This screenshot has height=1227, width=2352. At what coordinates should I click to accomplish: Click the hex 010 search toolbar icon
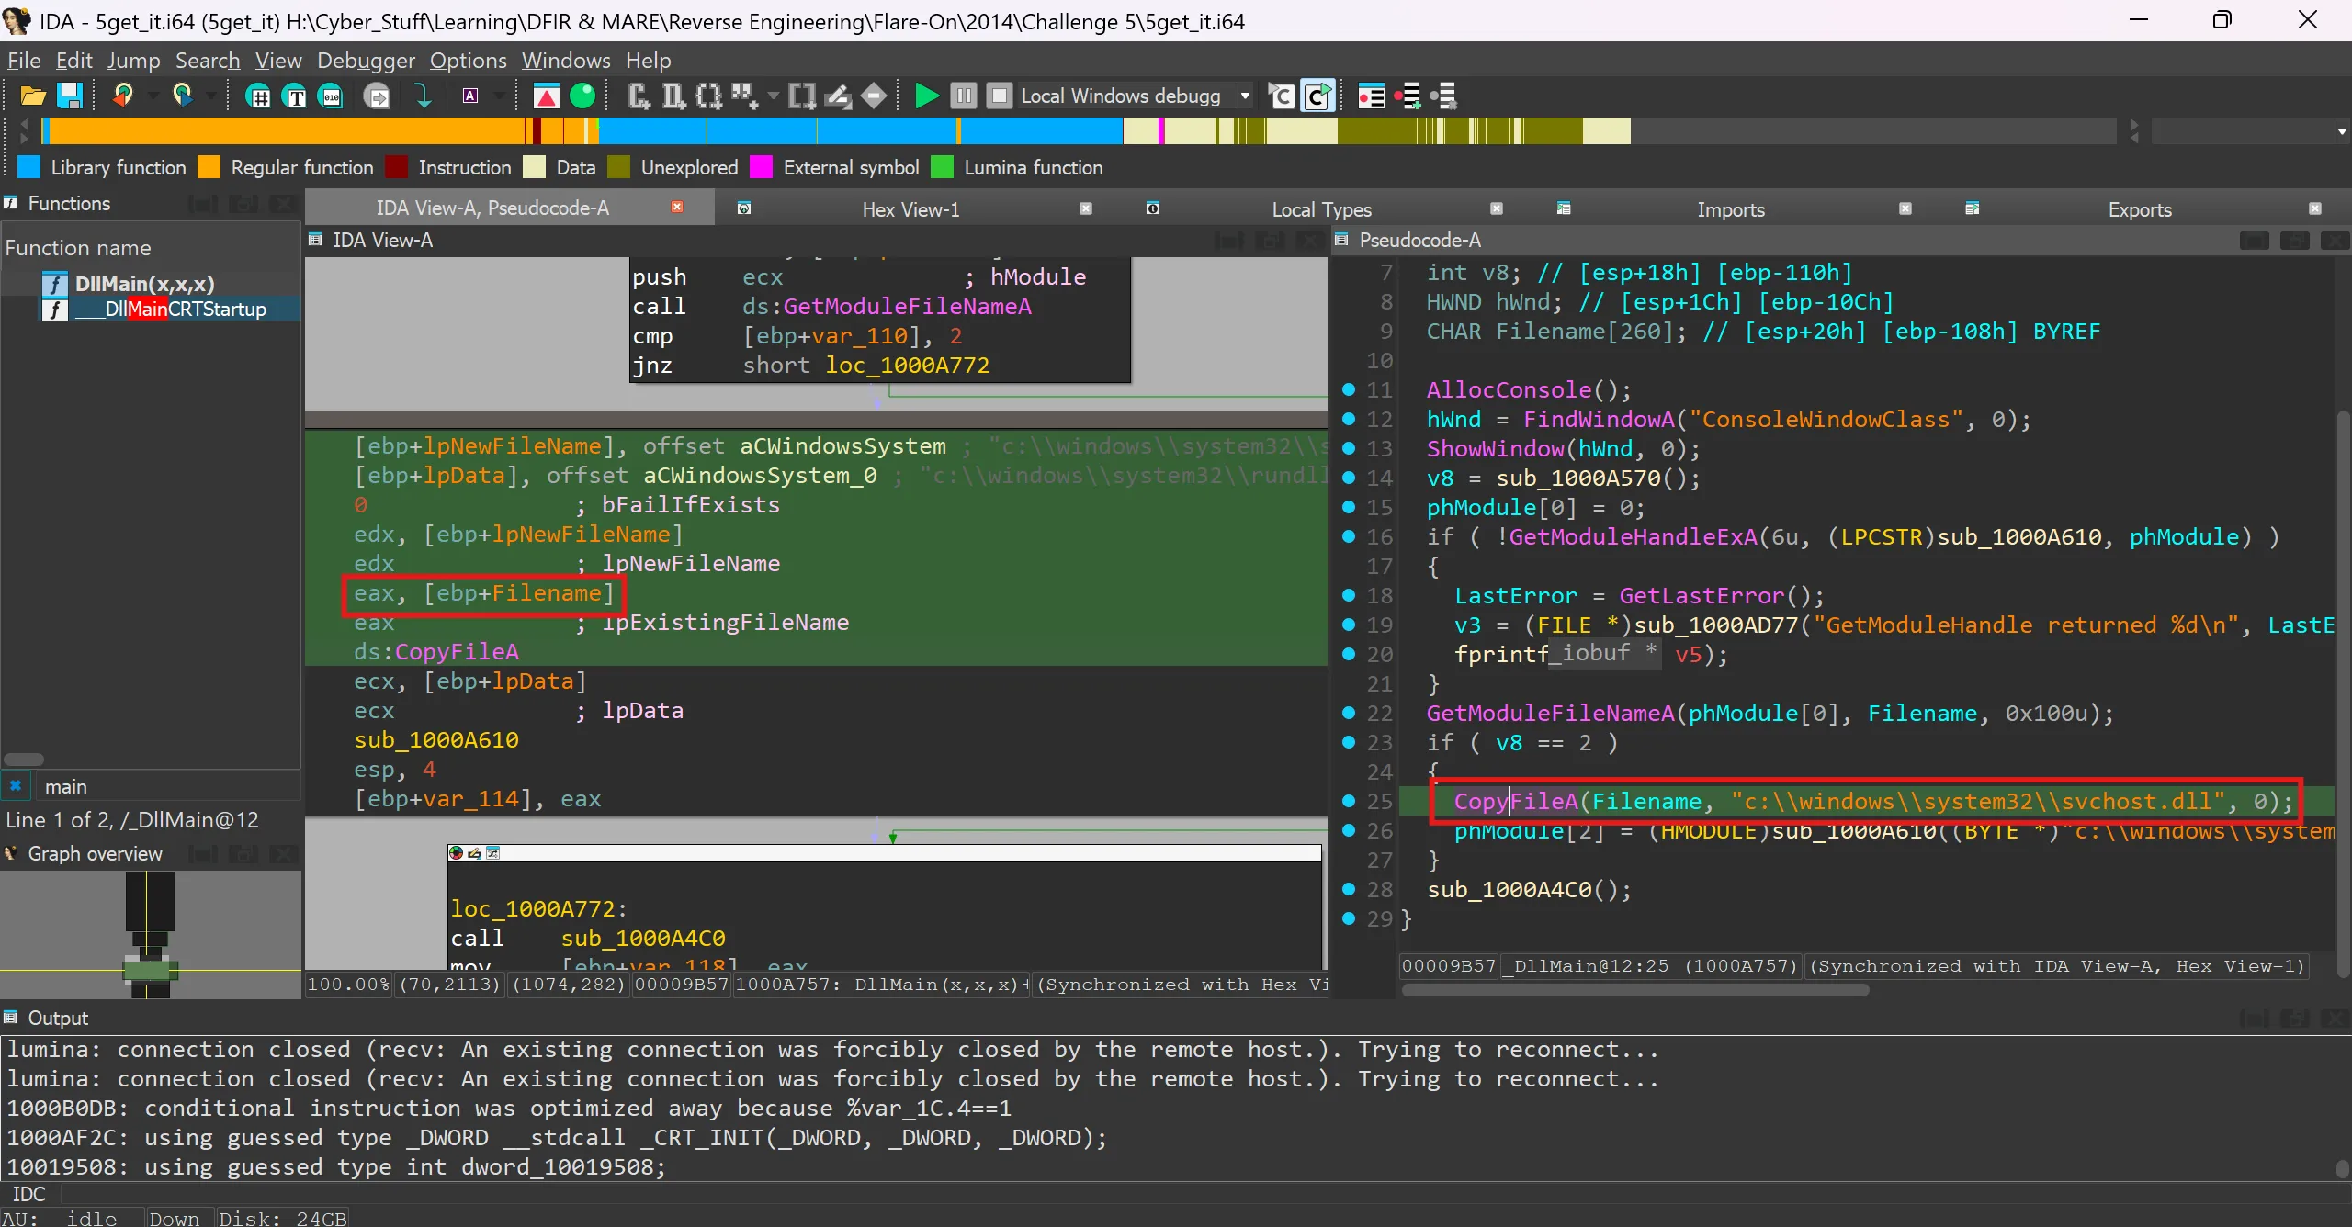(331, 96)
